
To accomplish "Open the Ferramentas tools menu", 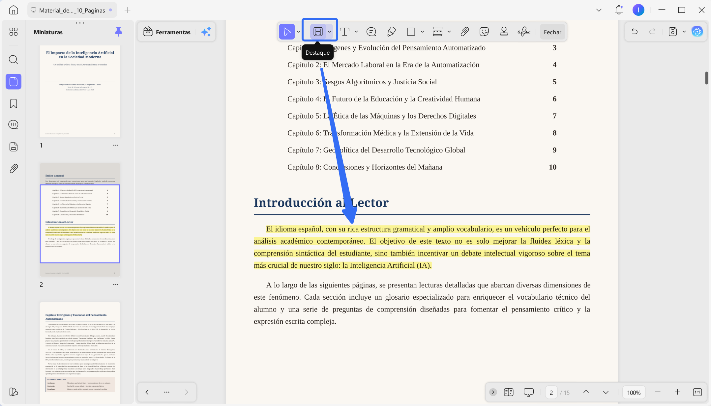I will point(167,32).
